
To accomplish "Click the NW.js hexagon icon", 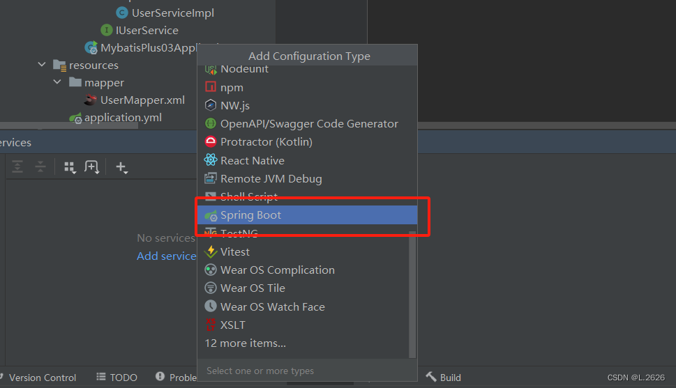I will tap(211, 105).
